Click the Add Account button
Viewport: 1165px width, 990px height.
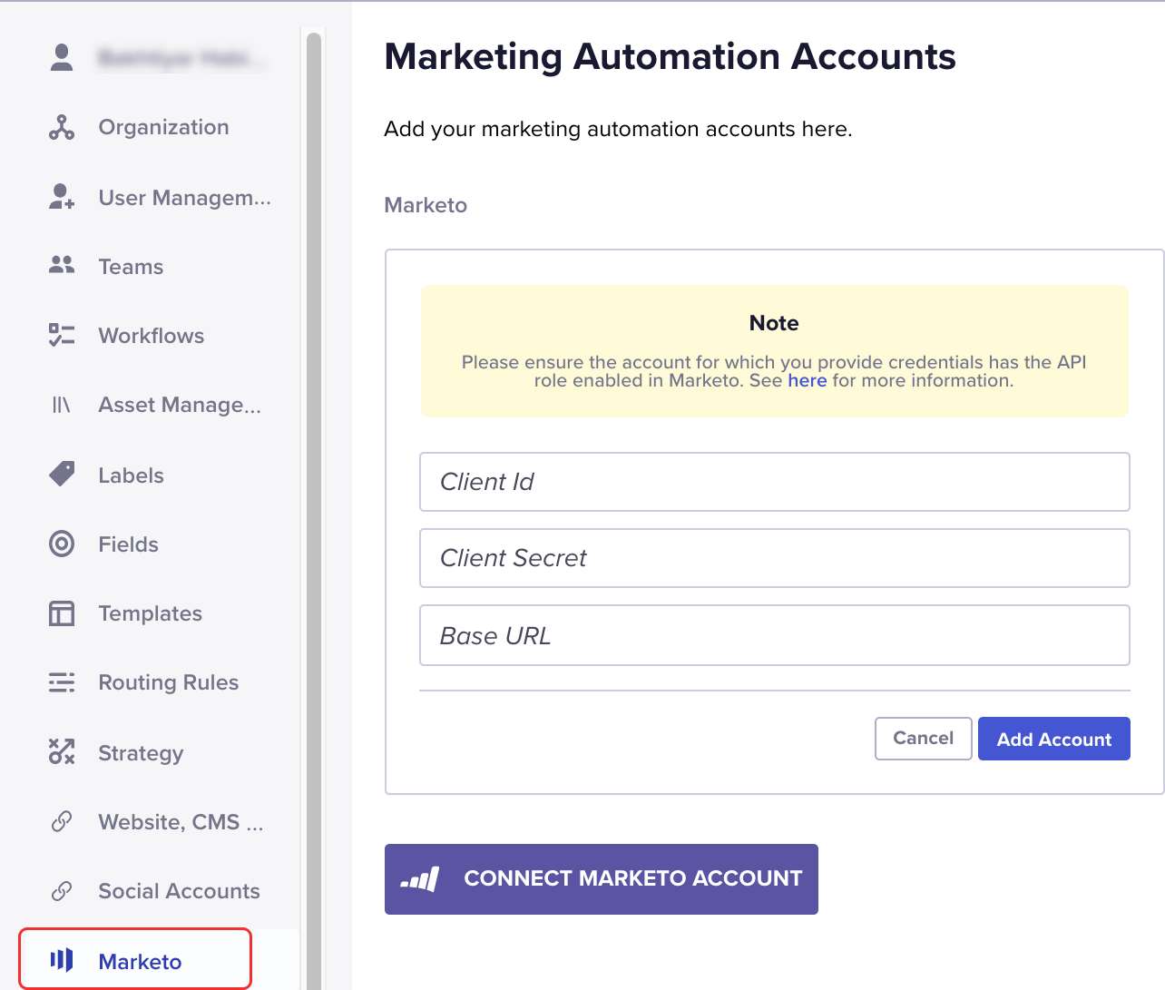(x=1054, y=739)
